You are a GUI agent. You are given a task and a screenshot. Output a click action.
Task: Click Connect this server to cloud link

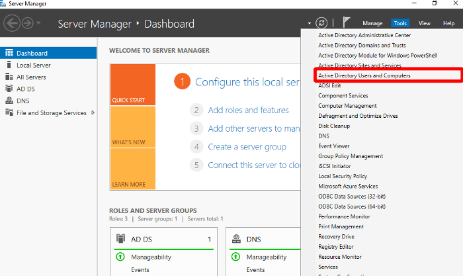click(254, 165)
